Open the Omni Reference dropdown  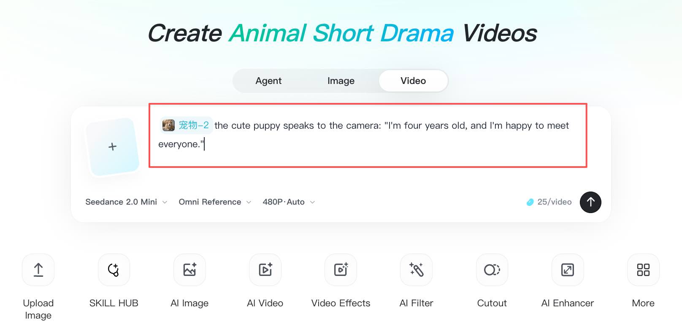point(215,202)
